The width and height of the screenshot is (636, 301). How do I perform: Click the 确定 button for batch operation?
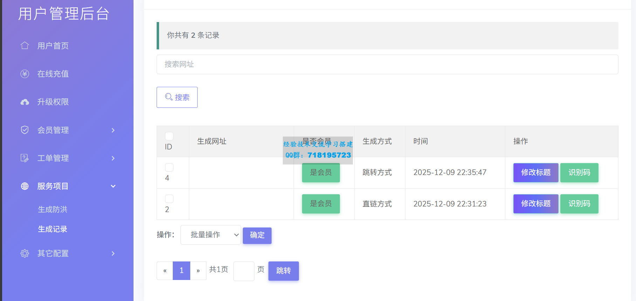point(257,235)
